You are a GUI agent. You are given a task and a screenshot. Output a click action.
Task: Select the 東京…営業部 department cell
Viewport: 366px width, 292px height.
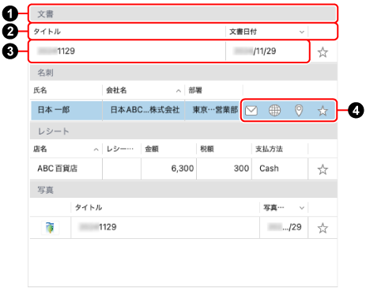point(213,110)
